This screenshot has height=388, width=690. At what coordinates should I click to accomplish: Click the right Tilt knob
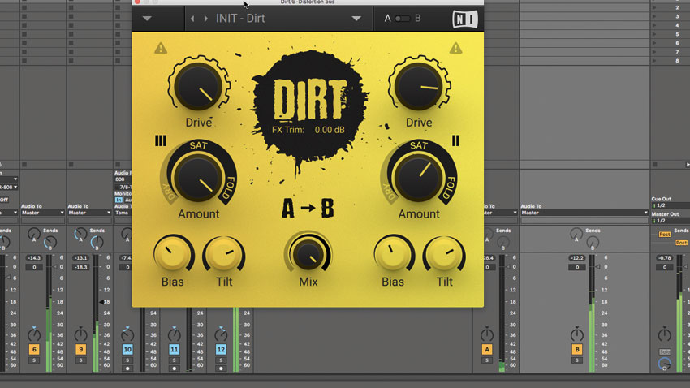tap(444, 254)
